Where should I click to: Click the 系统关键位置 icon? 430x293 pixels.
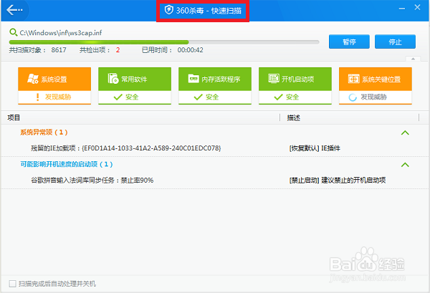[x=353, y=79]
